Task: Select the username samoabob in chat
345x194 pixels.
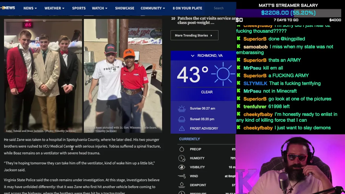Action: pos(256,47)
